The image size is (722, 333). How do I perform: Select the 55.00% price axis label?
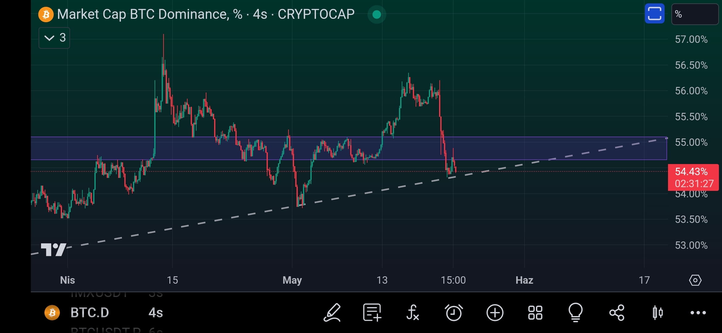point(691,142)
